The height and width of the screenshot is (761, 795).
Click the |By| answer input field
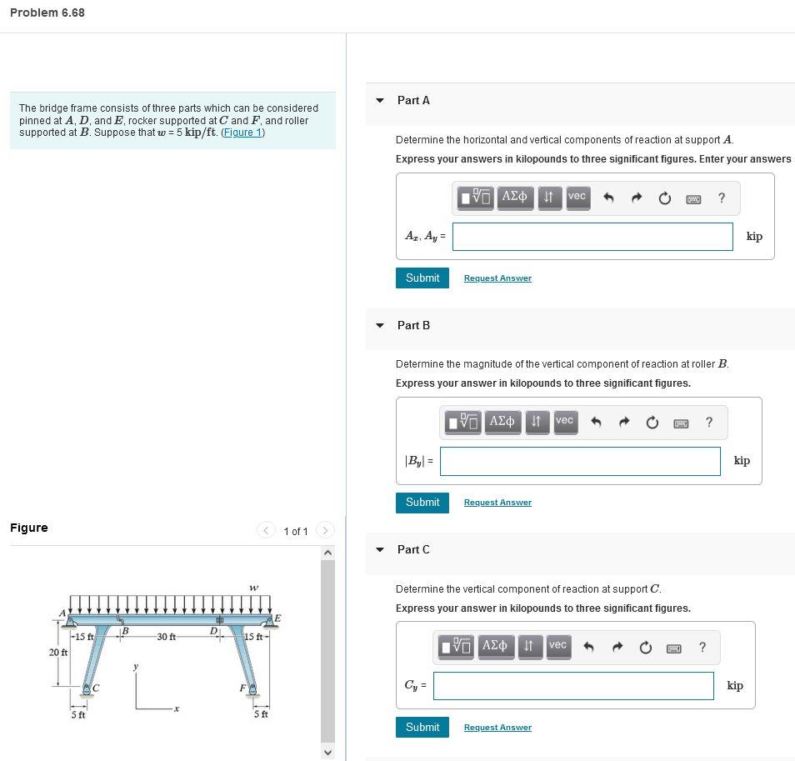coord(580,462)
